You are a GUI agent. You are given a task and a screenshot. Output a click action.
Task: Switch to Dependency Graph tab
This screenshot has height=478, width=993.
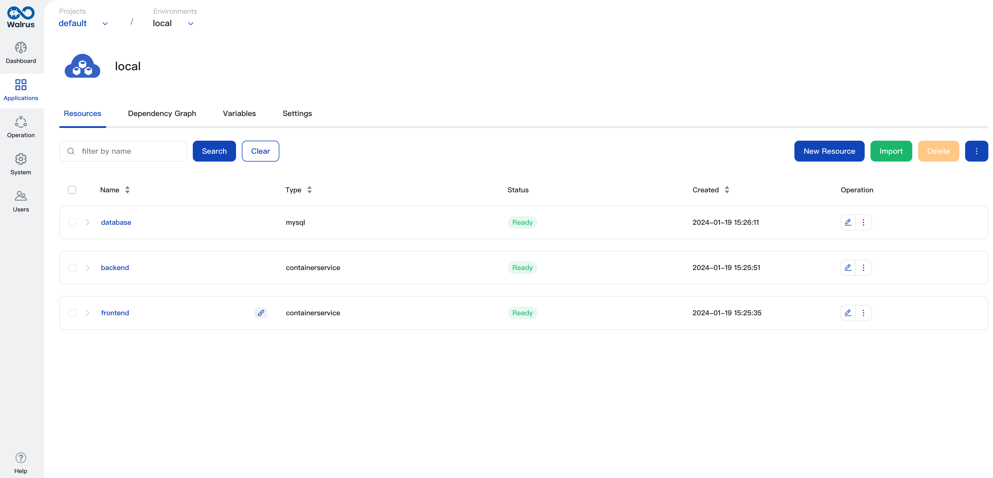coord(162,113)
